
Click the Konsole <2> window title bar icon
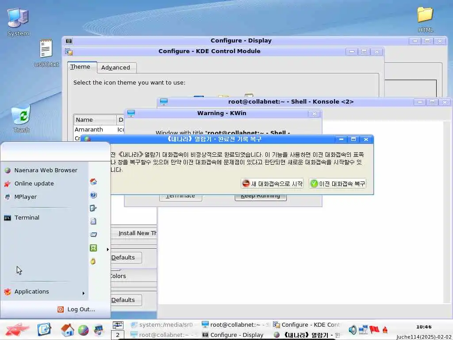pos(164,102)
